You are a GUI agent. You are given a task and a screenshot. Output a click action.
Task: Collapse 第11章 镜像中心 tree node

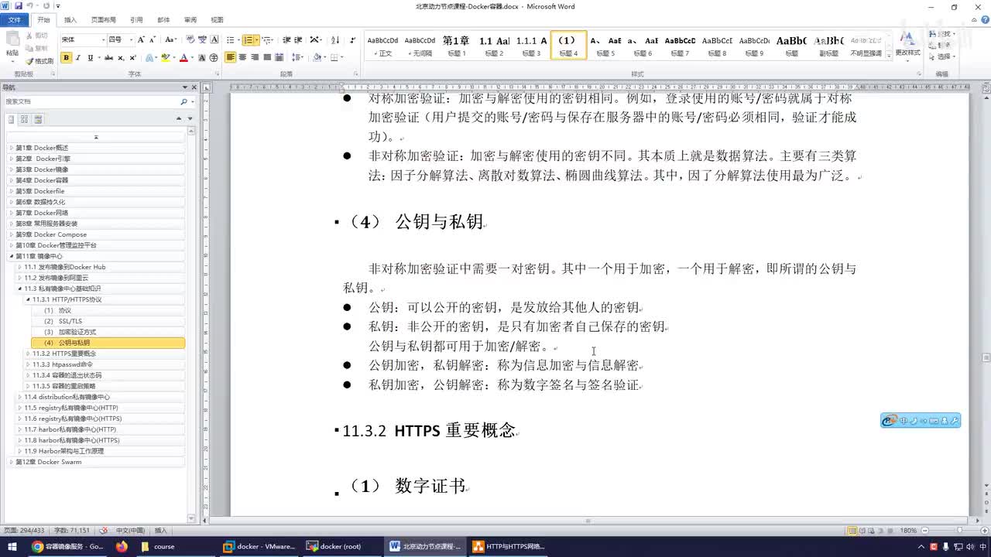(x=11, y=256)
